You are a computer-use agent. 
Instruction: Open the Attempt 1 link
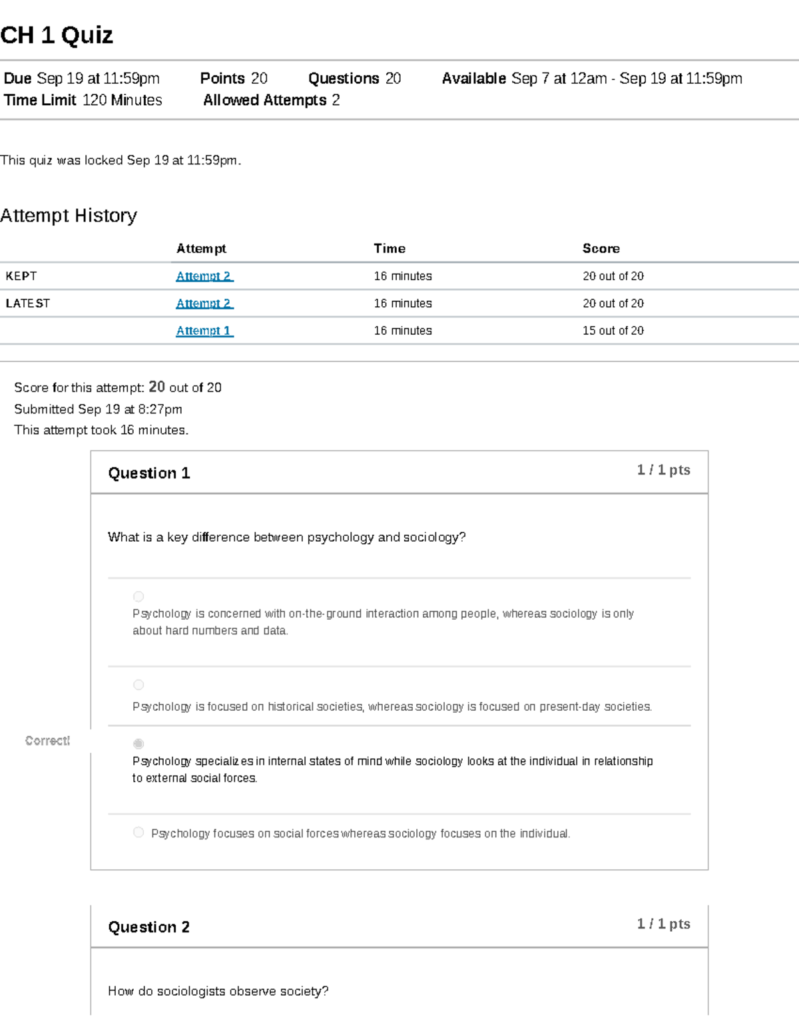click(204, 331)
